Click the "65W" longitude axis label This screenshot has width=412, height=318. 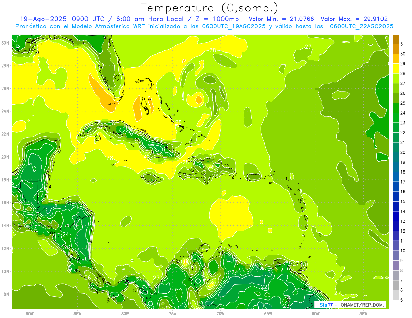coord(268,314)
